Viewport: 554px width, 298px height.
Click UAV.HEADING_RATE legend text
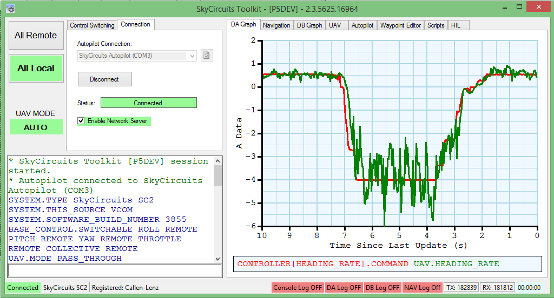click(456, 264)
